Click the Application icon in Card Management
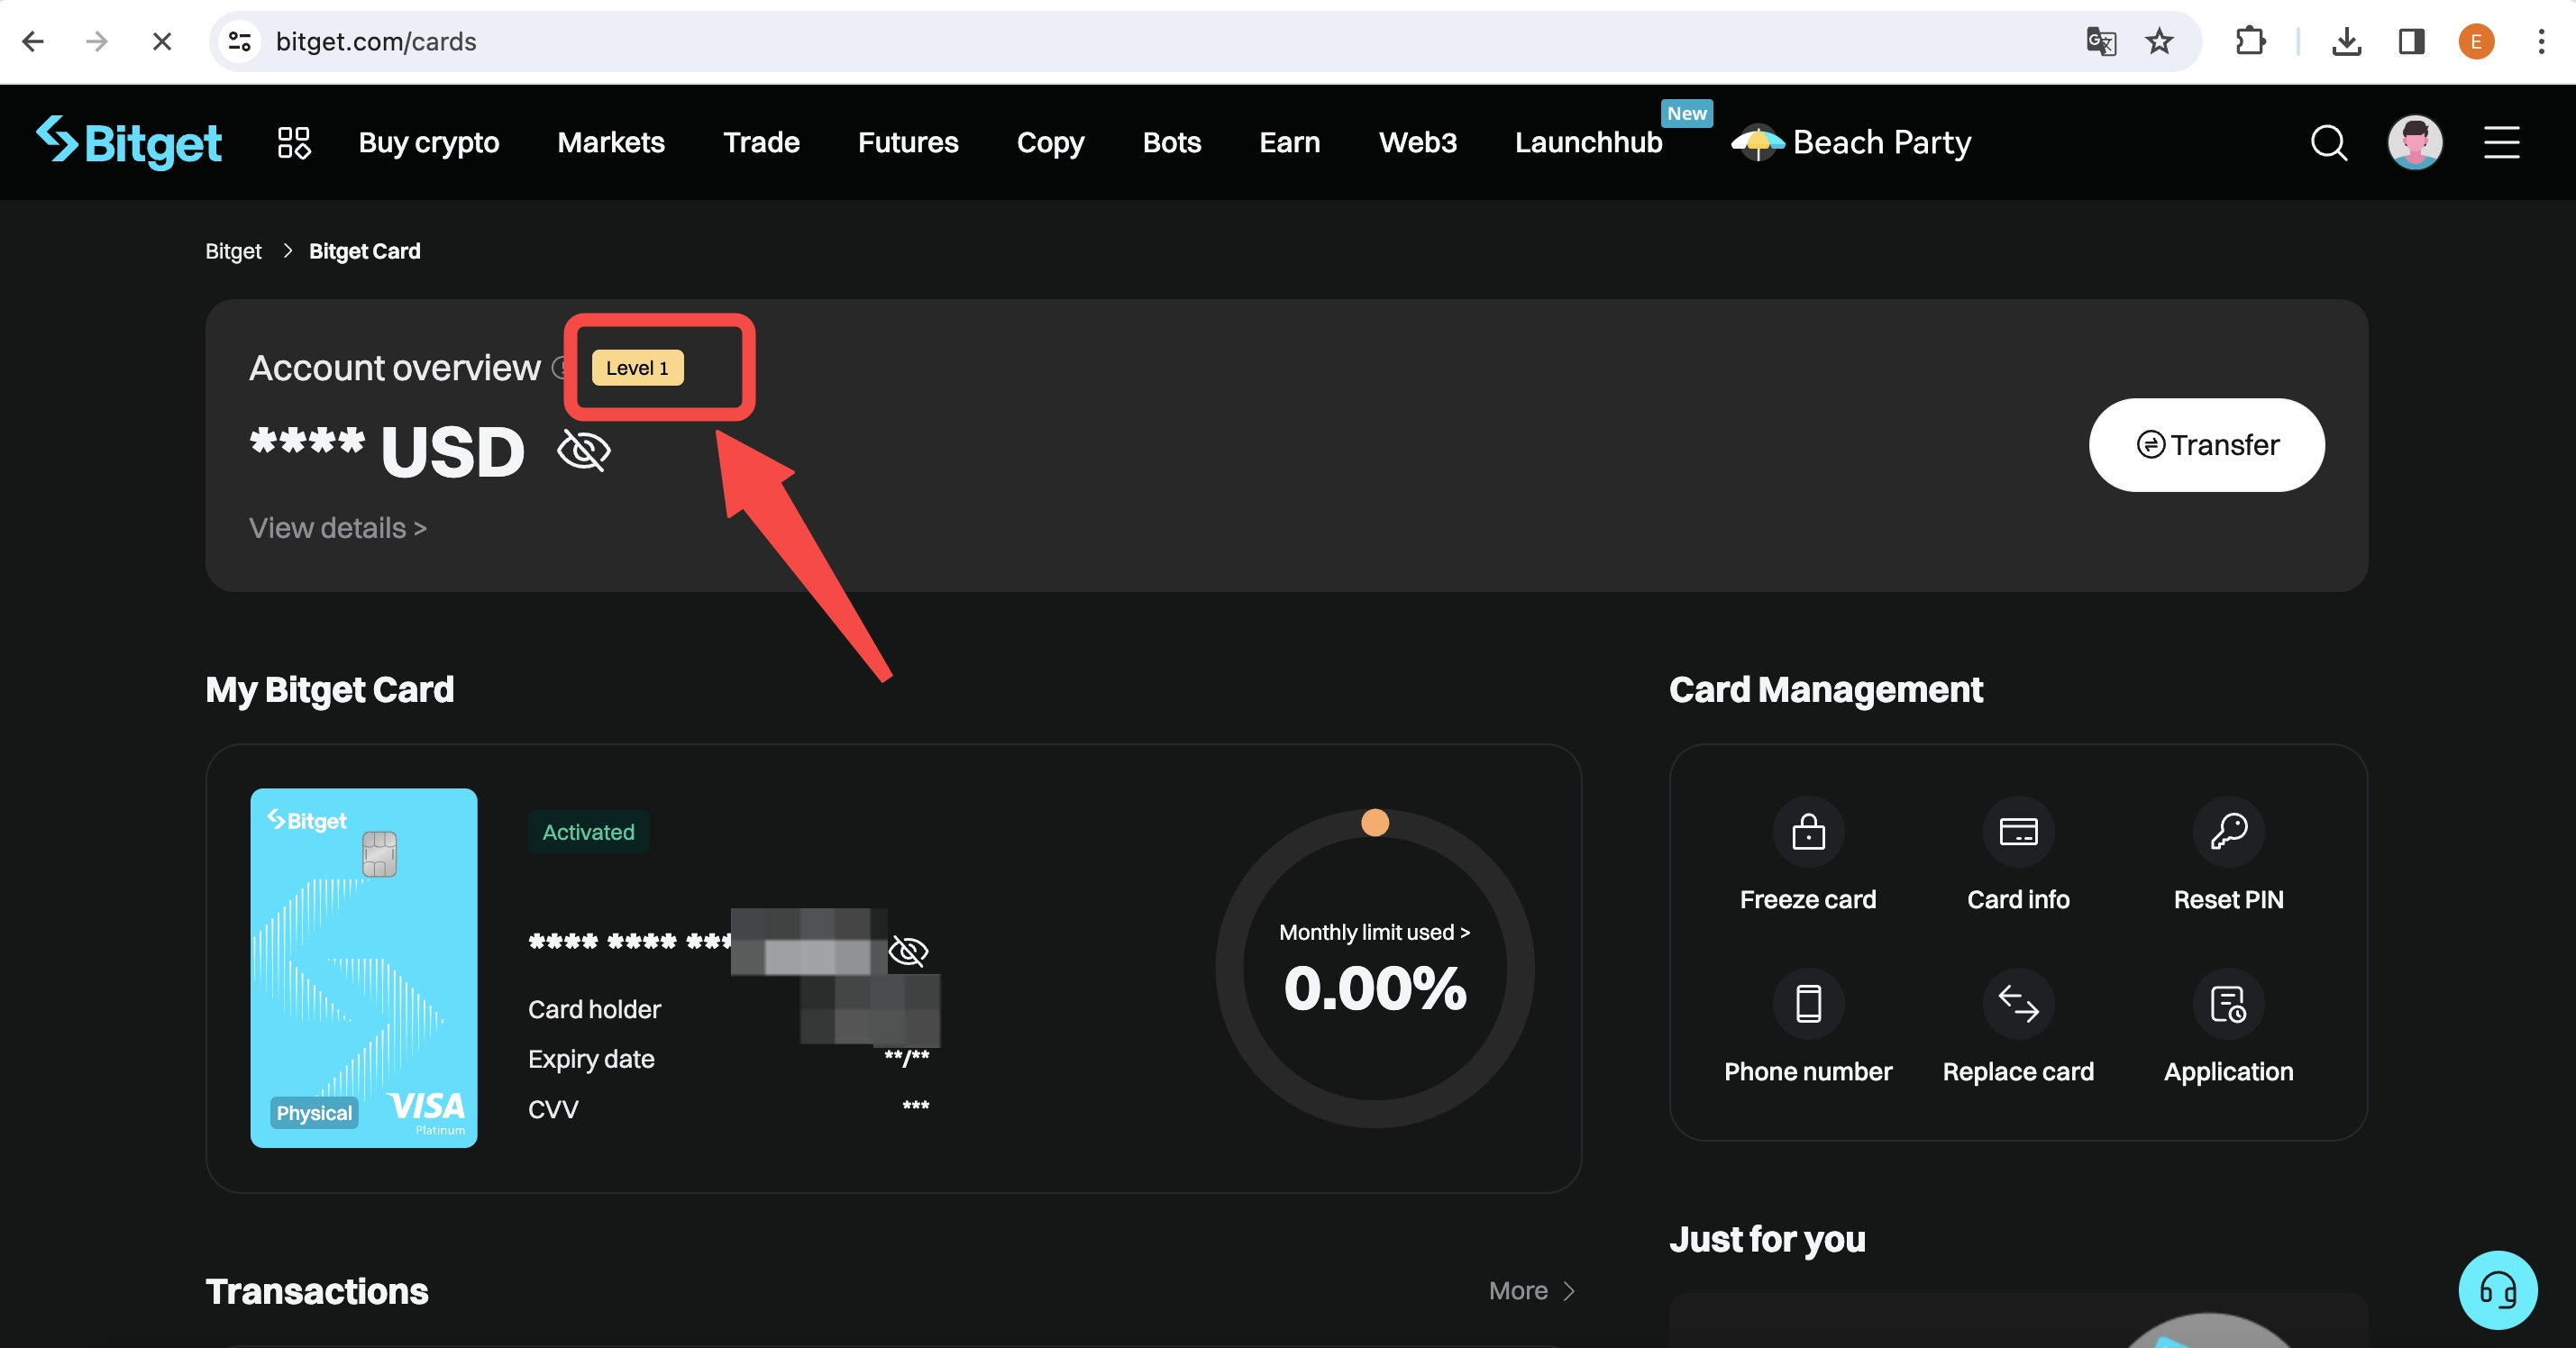Screen dimensions: 2576x1348 2227,1005
